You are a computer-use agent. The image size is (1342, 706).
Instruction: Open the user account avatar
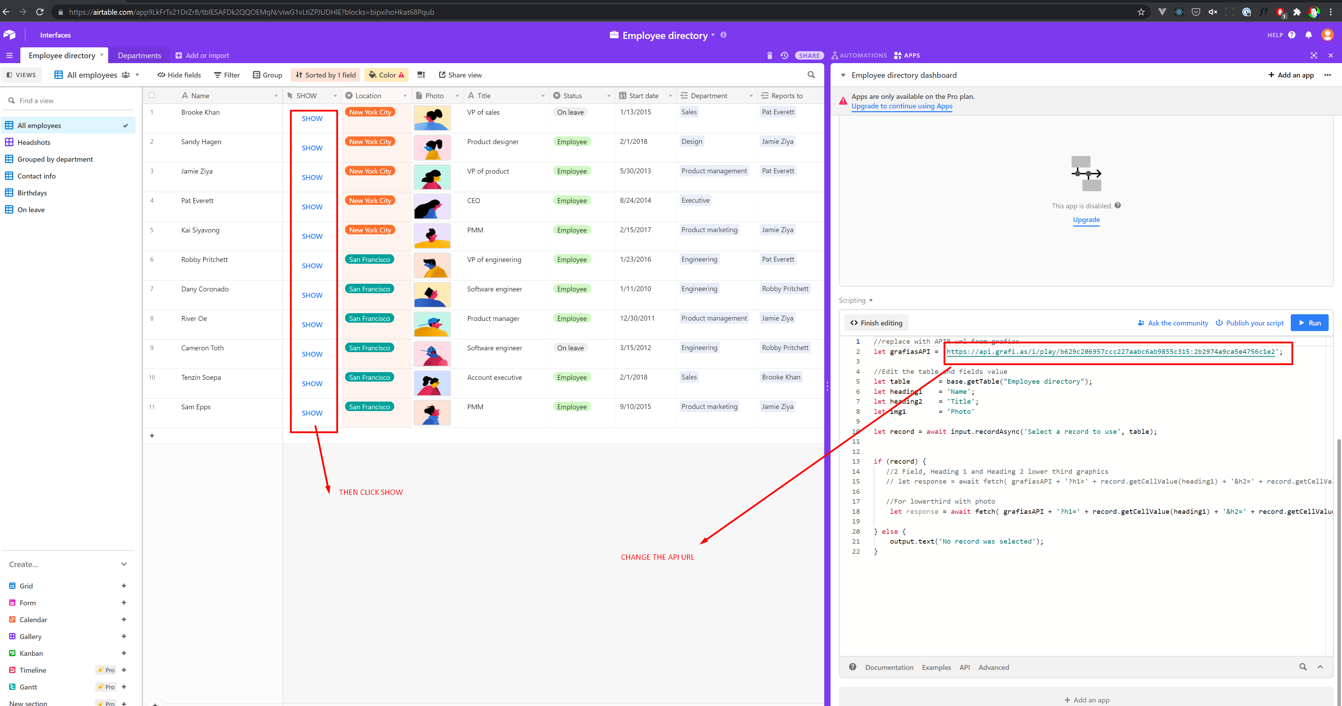(1327, 35)
